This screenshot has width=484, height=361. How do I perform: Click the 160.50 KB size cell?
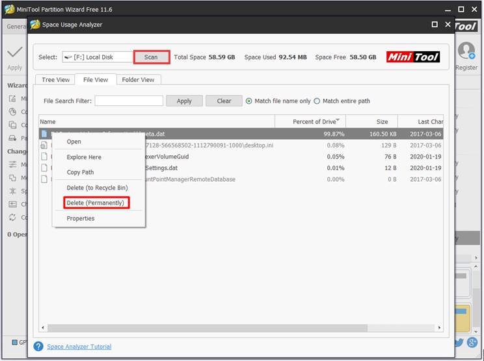(x=383, y=134)
